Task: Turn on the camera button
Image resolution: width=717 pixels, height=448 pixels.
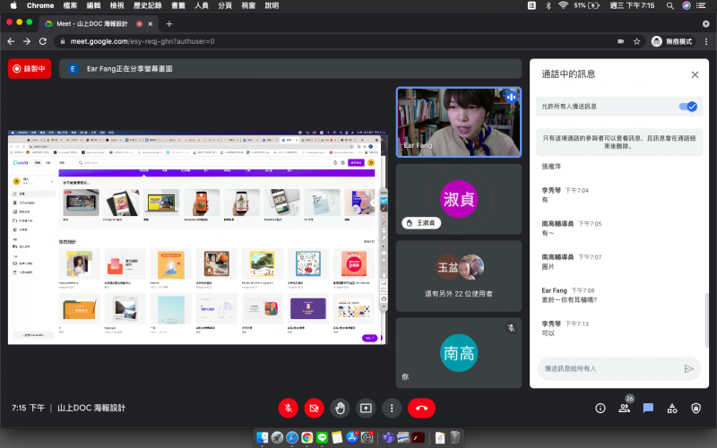Action: pyautogui.click(x=315, y=409)
